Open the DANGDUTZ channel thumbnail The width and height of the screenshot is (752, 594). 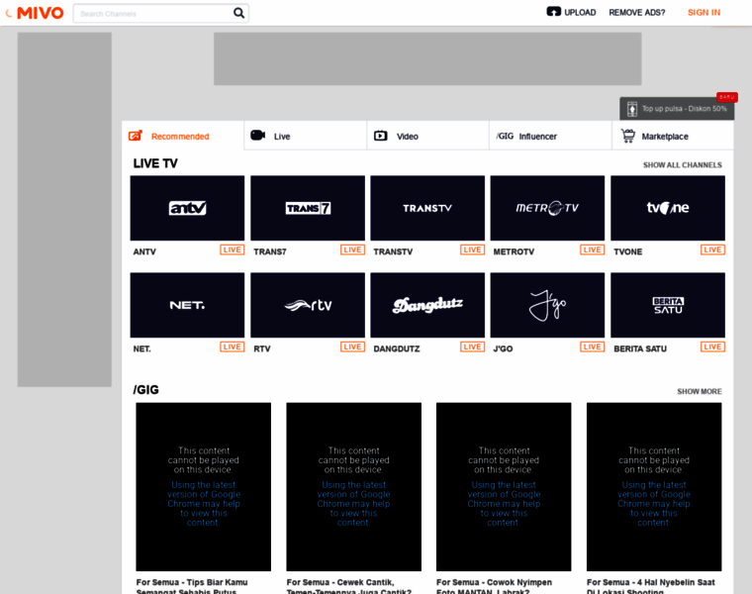pos(427,305)
